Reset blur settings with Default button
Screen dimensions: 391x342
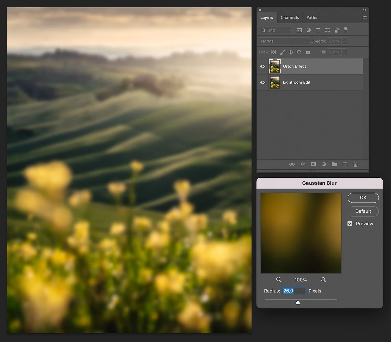363,211
